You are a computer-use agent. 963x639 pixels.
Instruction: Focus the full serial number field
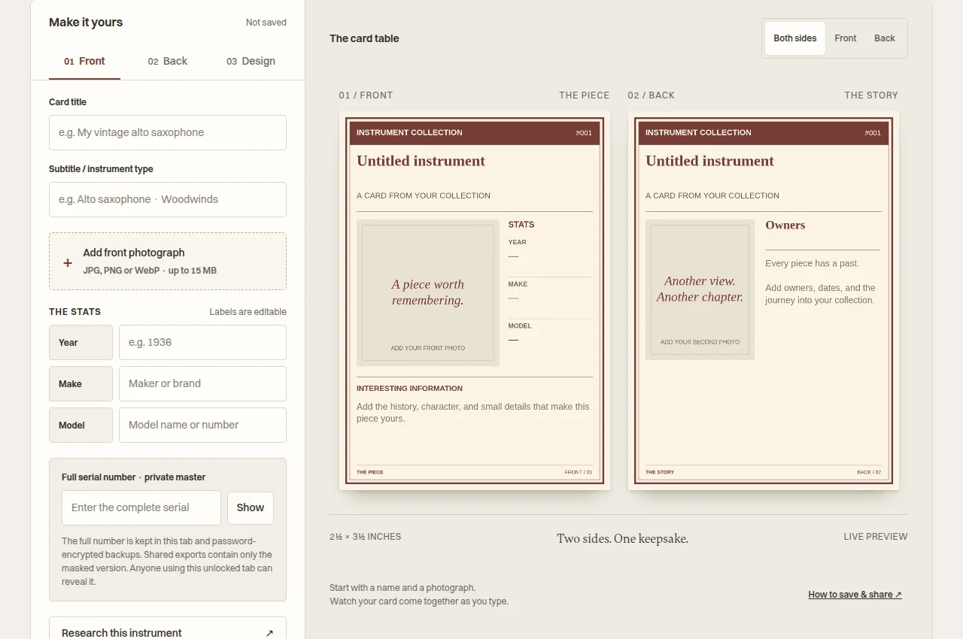pyautogui.click(x=141, y=507)
